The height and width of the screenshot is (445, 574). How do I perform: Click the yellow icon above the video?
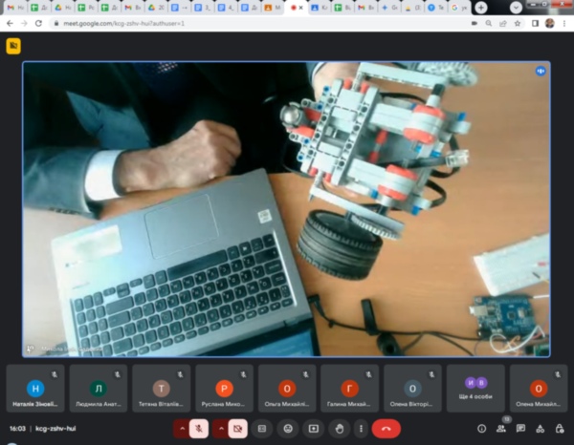click(13, 45)
